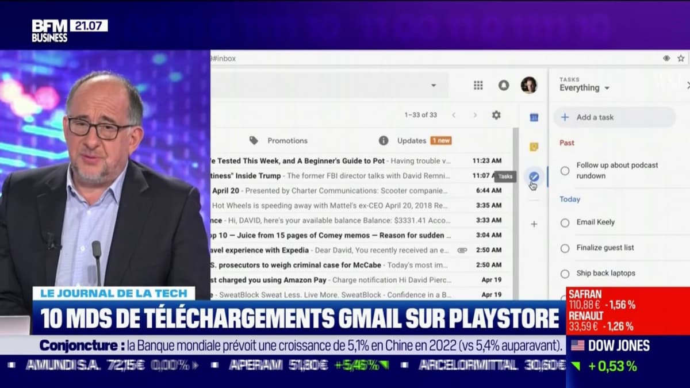Click the 'Past' section heading
690x388 pixels.
pos(567,143)
